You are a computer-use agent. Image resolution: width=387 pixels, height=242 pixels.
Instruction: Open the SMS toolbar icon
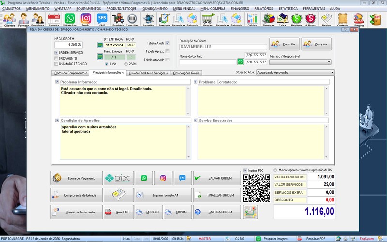(x=102, y=19)
